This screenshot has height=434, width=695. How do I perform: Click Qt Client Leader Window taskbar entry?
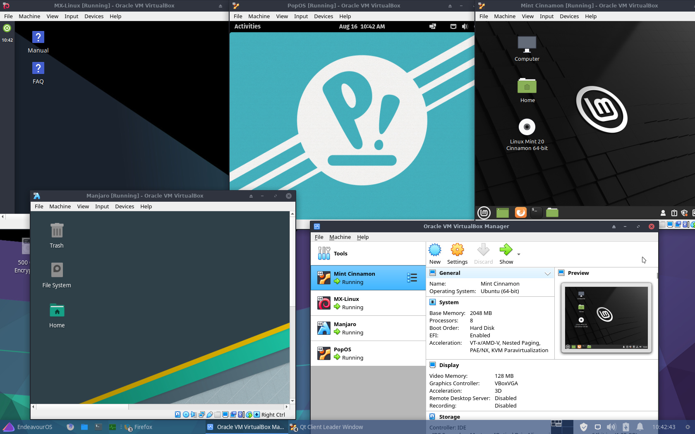pos(326,427)
